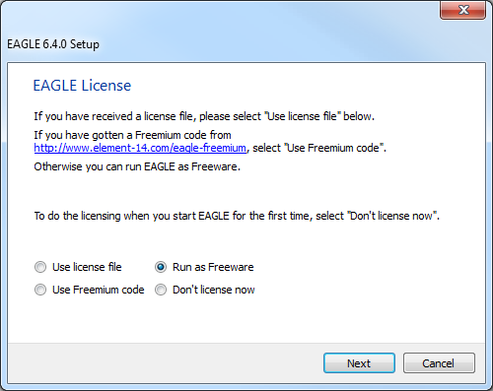Cancel the EAGLE setup wizard
Screen dimensions: 493x391
point(439,363)
